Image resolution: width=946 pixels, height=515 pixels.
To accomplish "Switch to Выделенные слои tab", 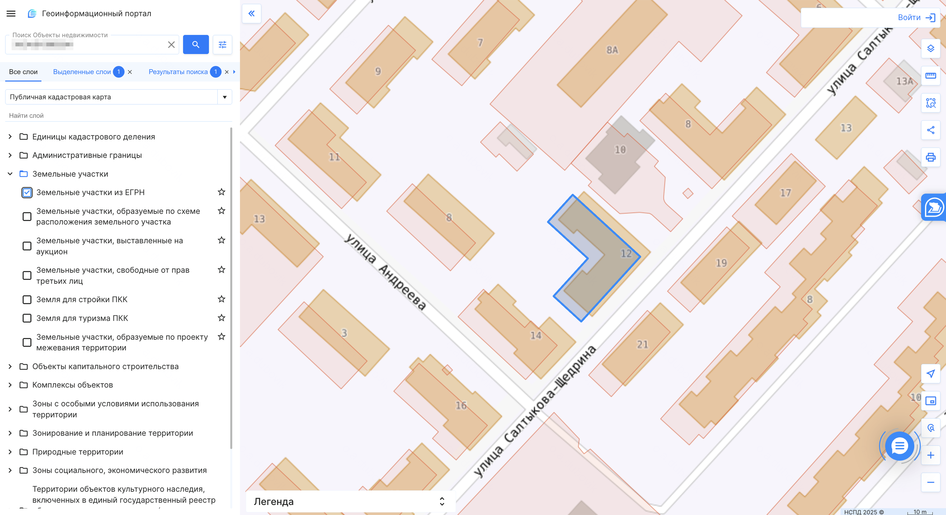I will (81, 72).
